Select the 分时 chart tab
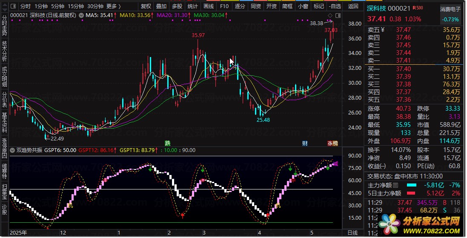The image size is (467, 238). tap(26, 6)
